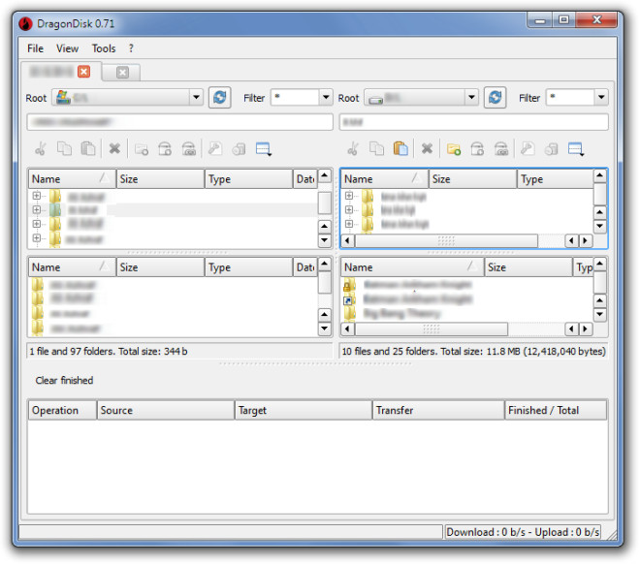The width and height of the screenshot is (640, 564).
Task: Click the horizontal scrollbar thumb of right file list
Action: [432, 329]
